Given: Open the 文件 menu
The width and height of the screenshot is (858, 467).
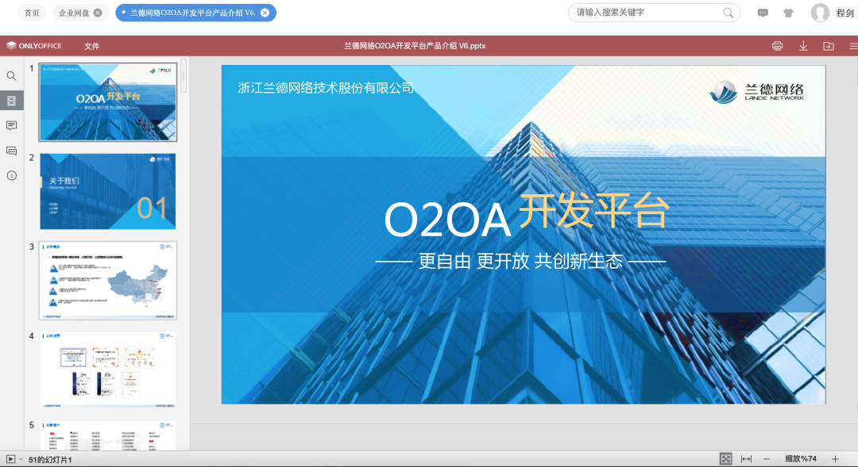Looking at the screenshot, I should (x=91, y=47).
